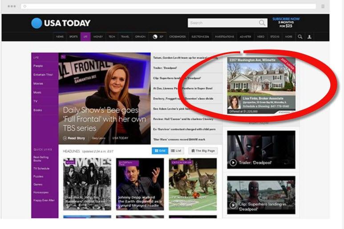The height and width of the screenshot is (229, 344).
Task: Open the SPORTS section tab
Action: pyautogui.click(x=73, y=37)
